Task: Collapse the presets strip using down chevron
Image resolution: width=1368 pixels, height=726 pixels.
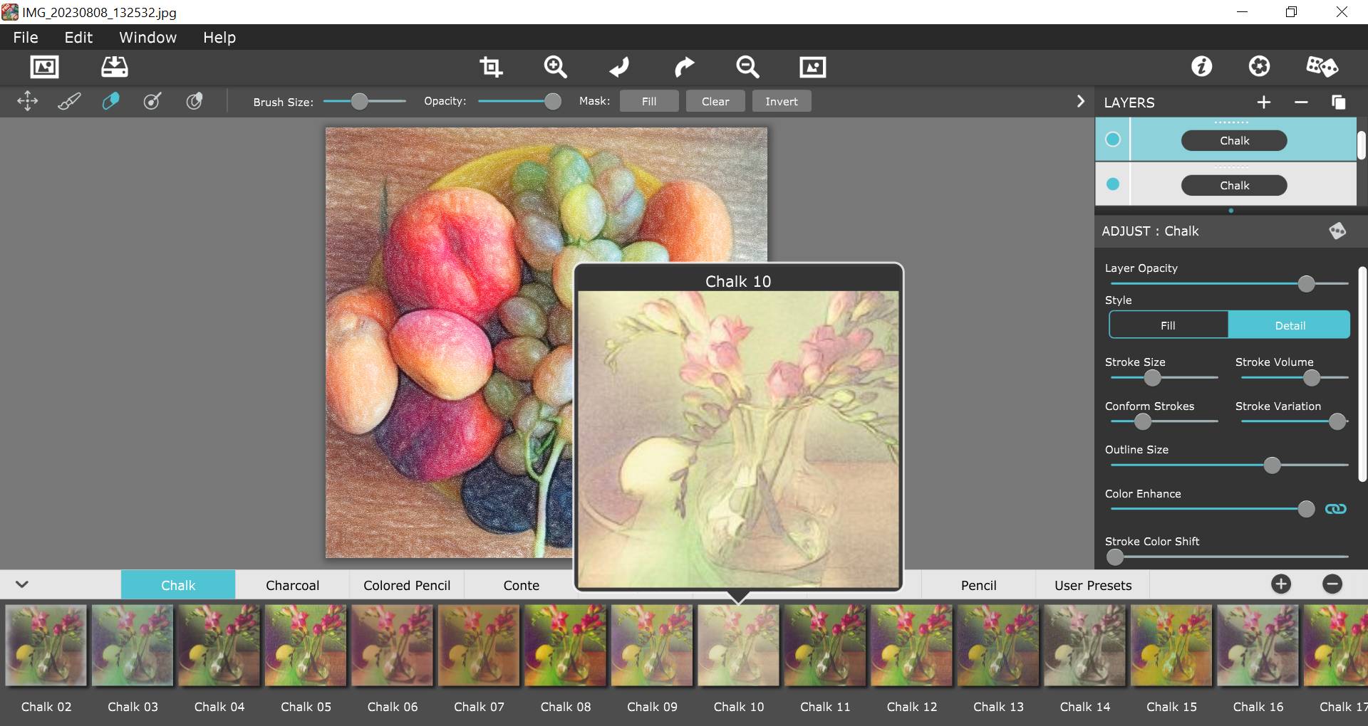Action: pos(22,584)
